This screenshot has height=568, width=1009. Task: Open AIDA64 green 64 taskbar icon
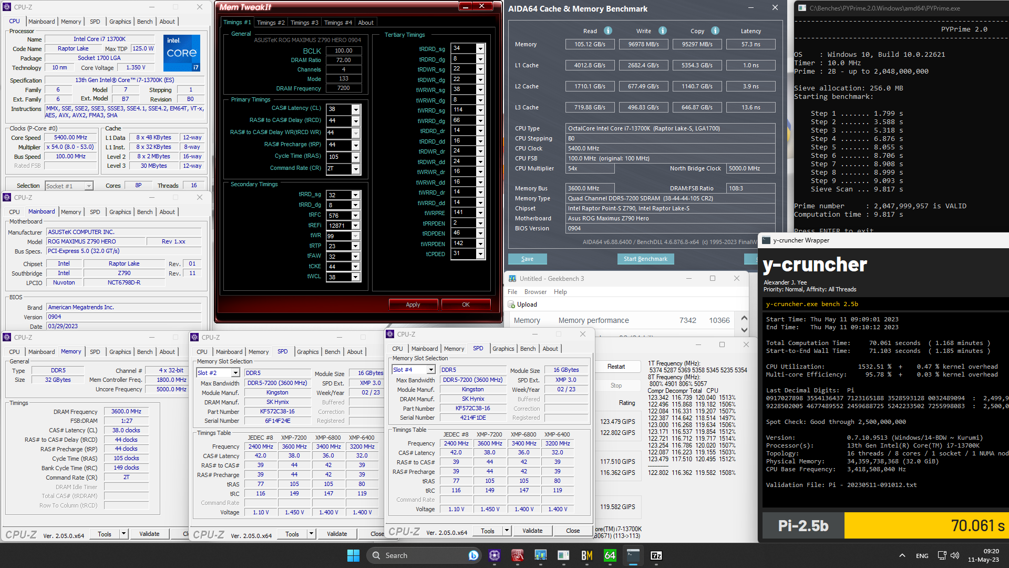tap(610, 555)
